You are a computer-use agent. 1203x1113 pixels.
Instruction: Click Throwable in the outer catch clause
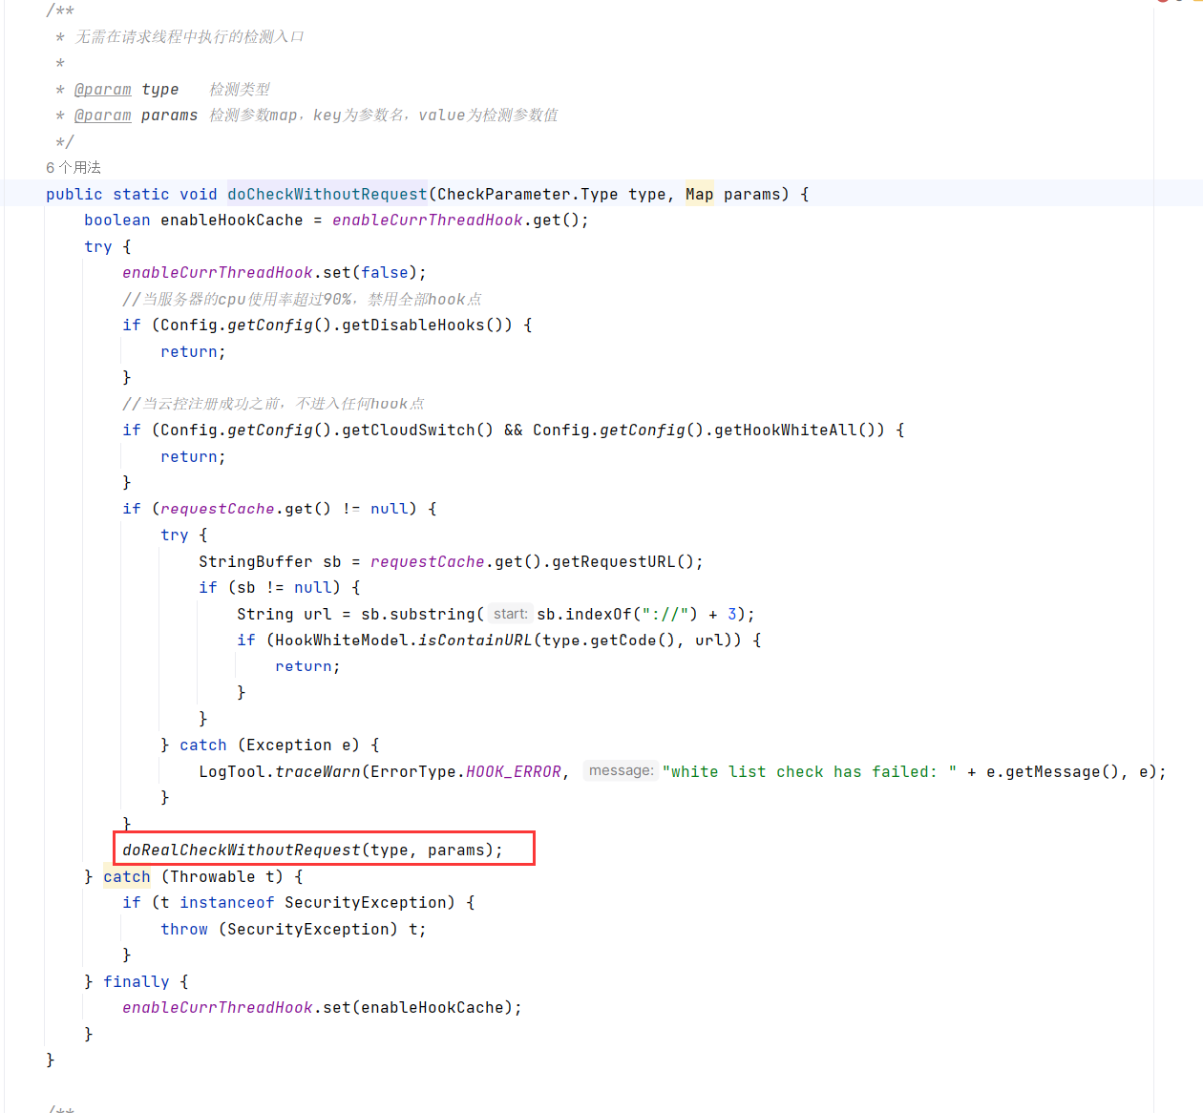[212, 876]
